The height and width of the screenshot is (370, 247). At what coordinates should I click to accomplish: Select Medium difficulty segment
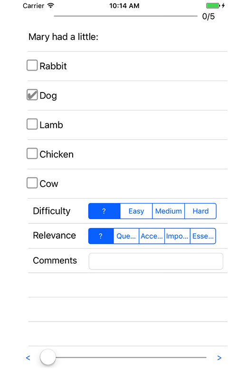[x=168, y=211]
